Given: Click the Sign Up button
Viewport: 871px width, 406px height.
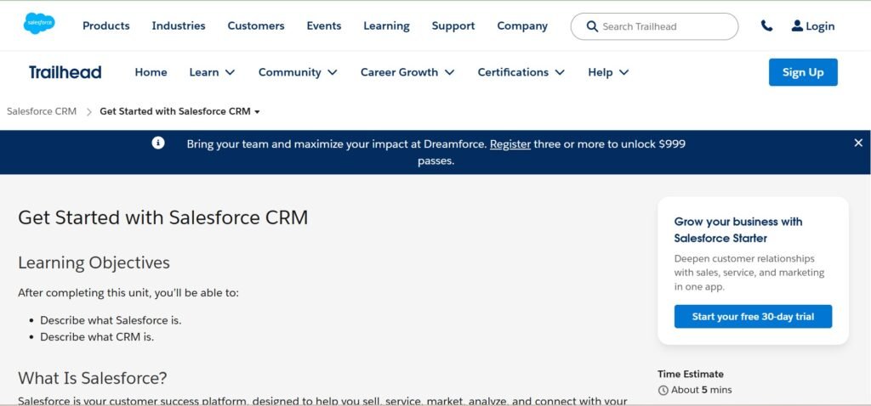Looking at the screenshot, I should point(803,72).
